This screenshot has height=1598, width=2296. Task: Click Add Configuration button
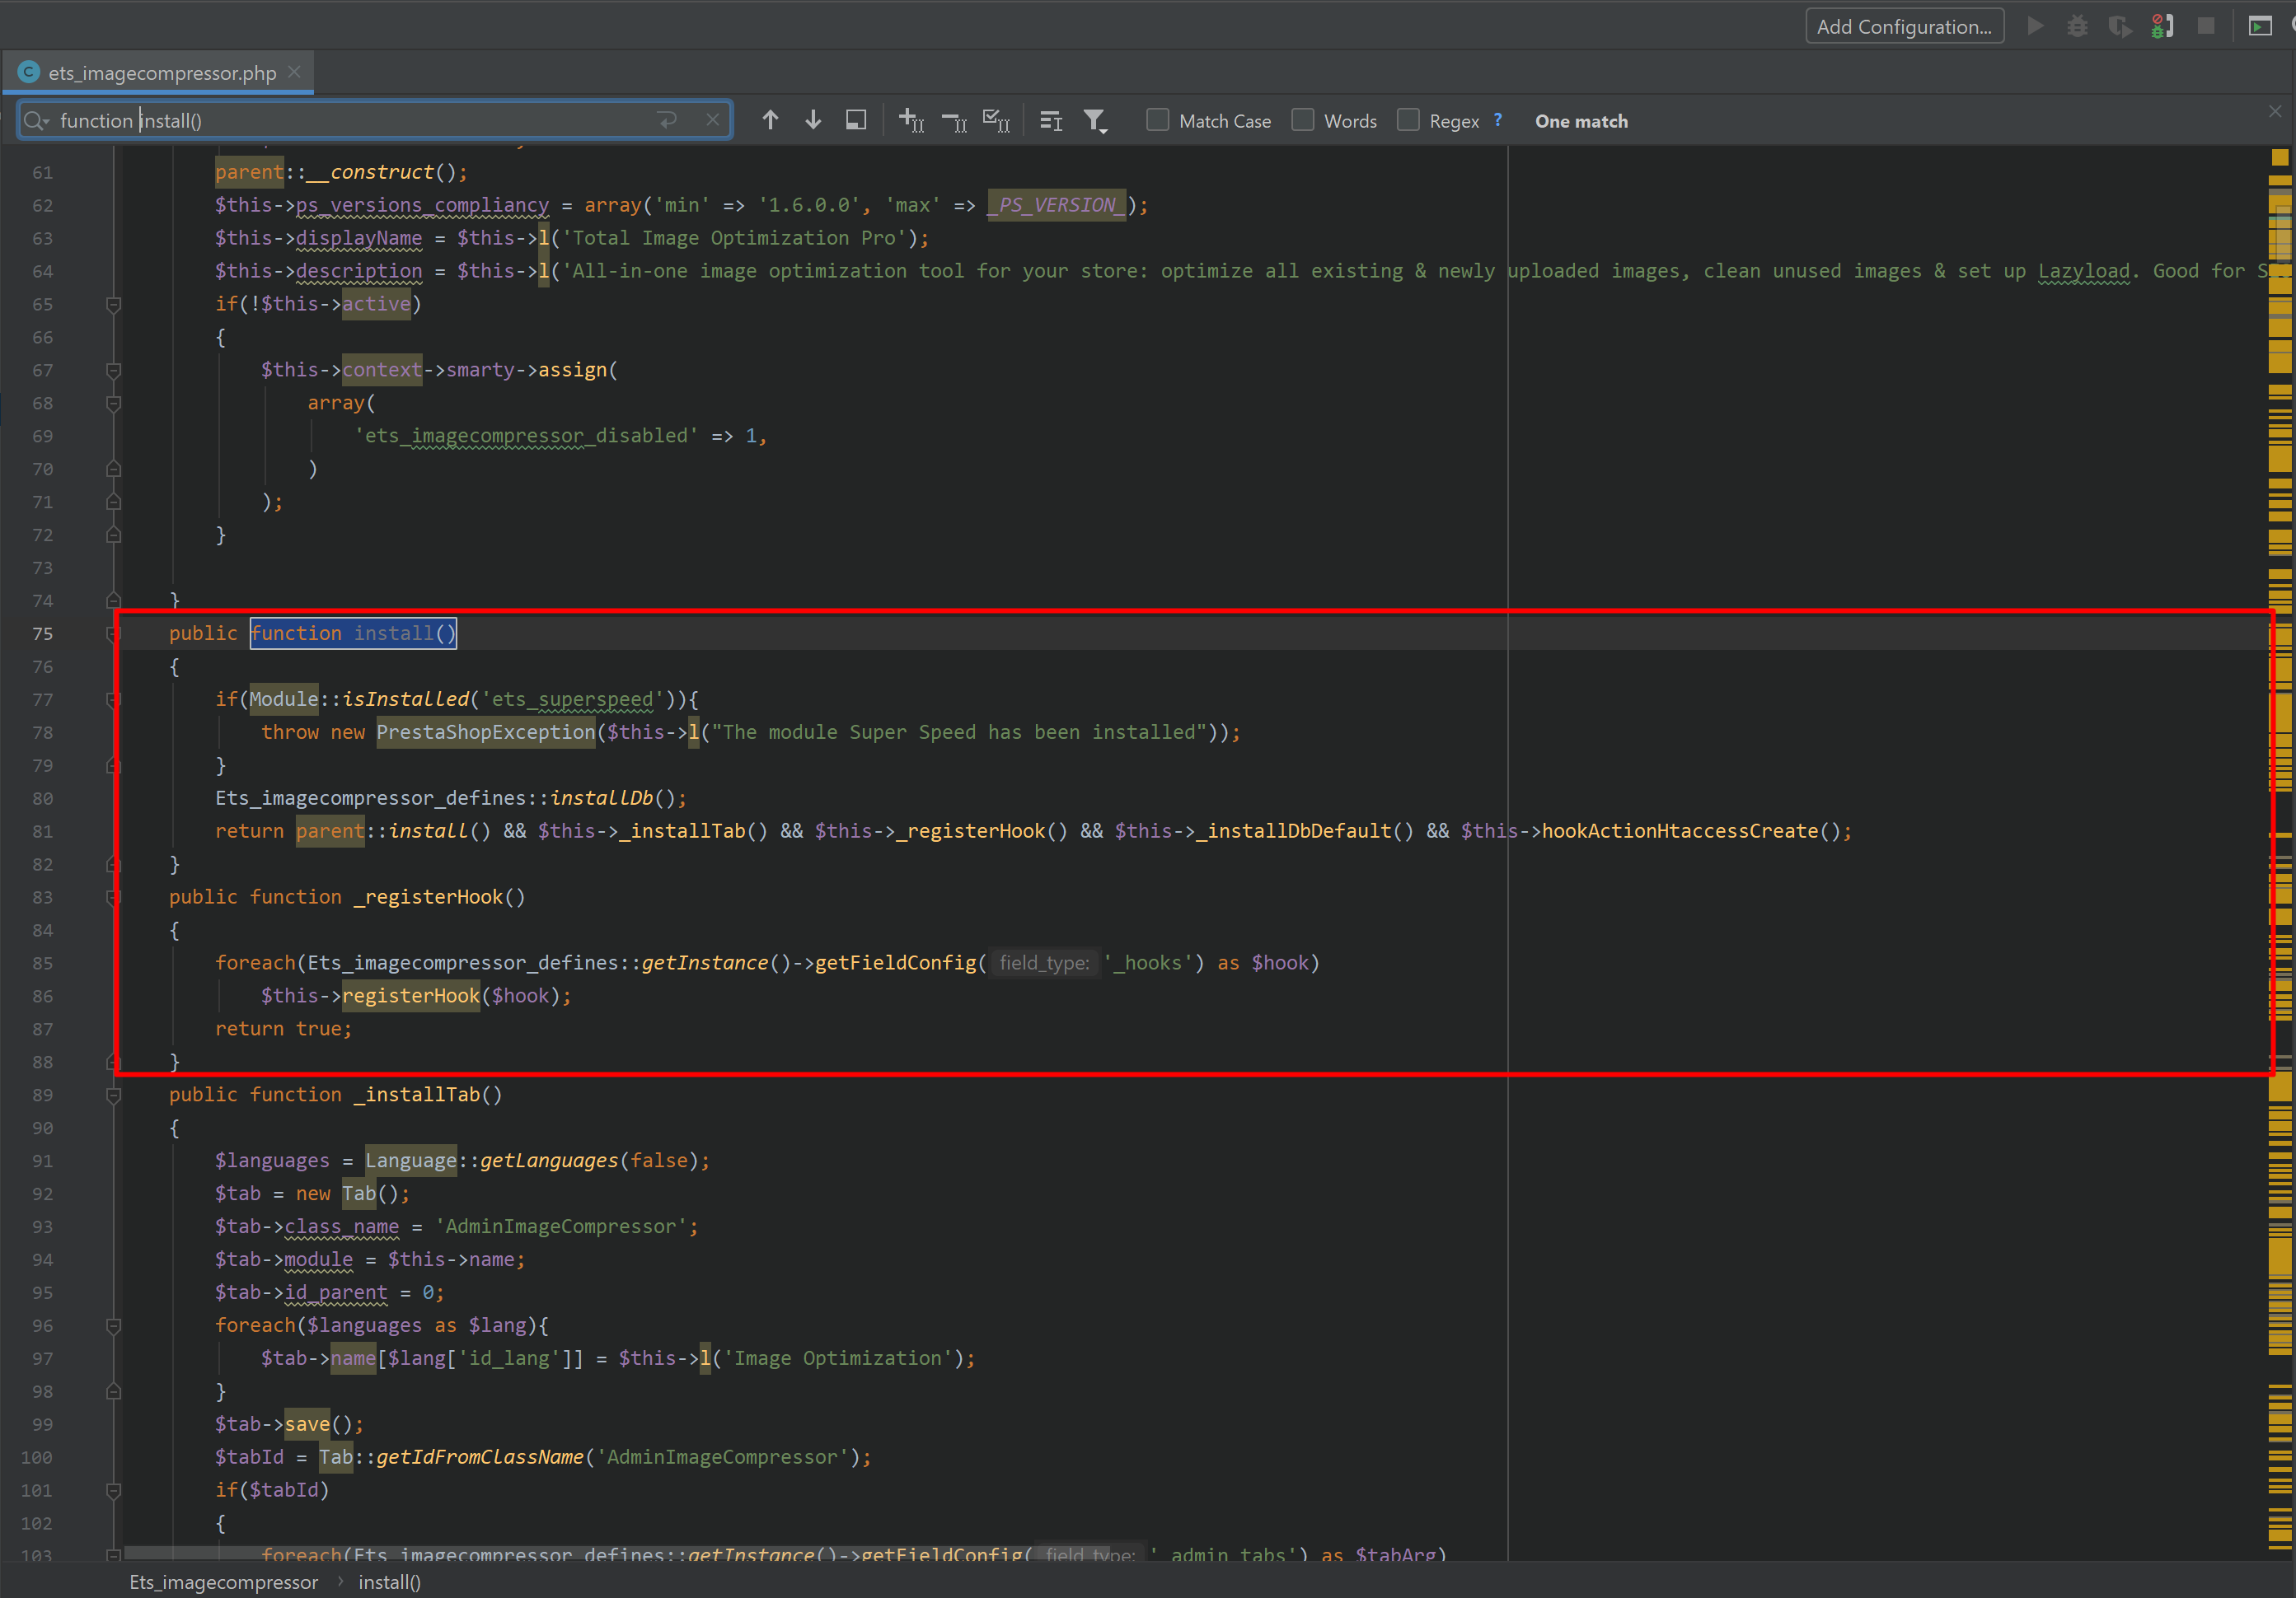click(x=1904, y=26)
